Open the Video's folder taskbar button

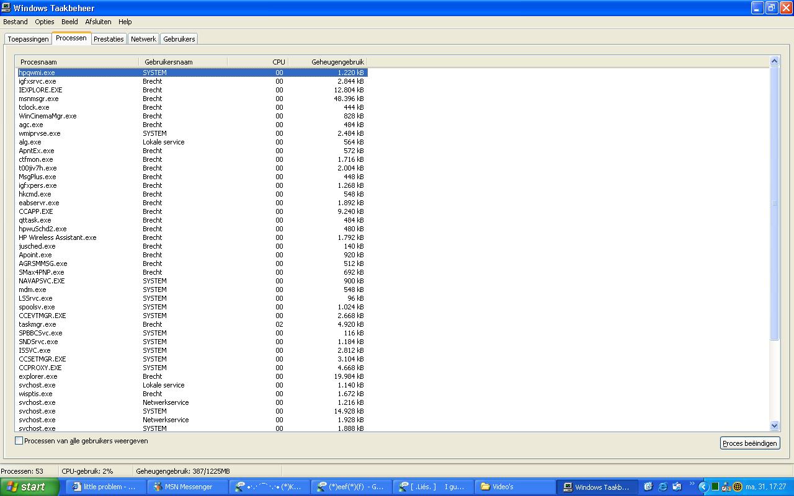pos(514,487)
